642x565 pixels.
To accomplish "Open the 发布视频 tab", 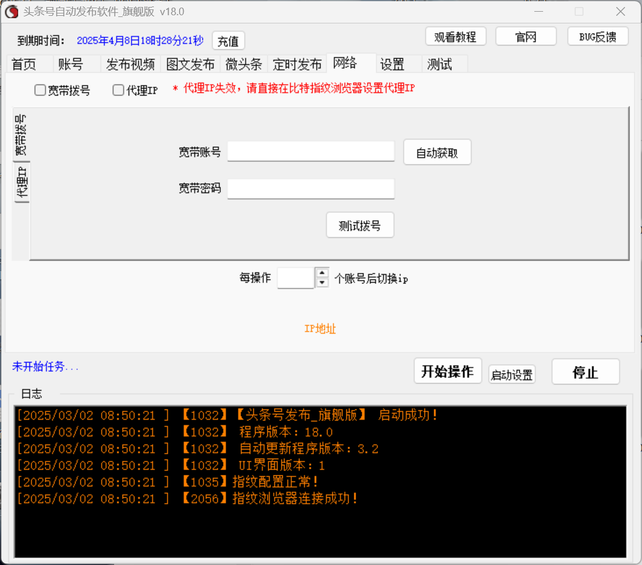I will [x=131, y=64].
